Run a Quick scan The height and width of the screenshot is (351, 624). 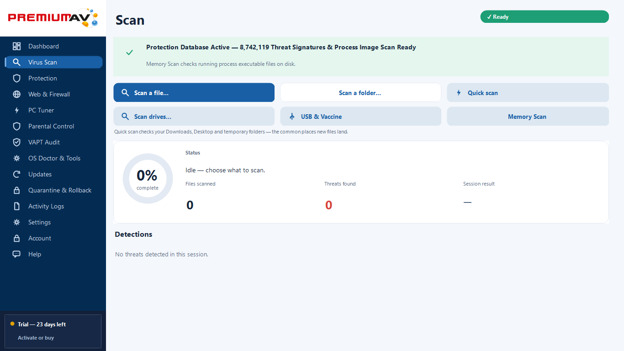tap(528, 92)
